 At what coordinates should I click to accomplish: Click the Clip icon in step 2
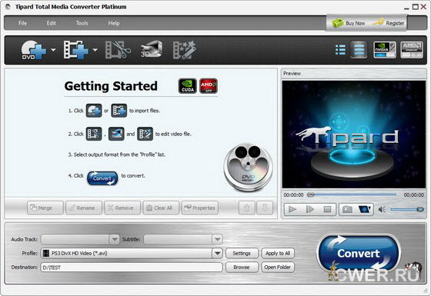coord(94,134)
